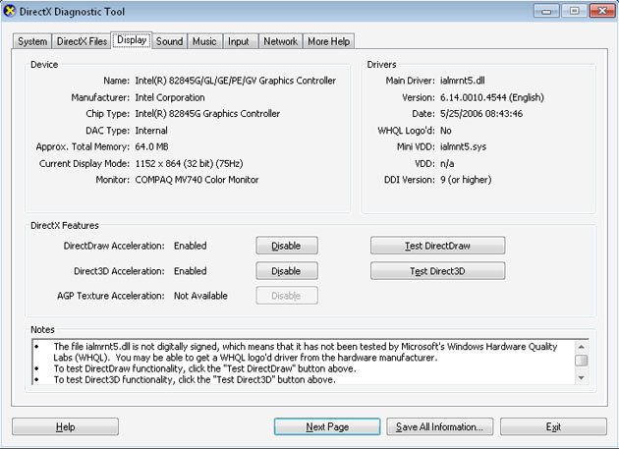Close the DirectX Diagnostic Tool window
The height and width of the screenshot is (449, 619).
(x=602, y=11)
